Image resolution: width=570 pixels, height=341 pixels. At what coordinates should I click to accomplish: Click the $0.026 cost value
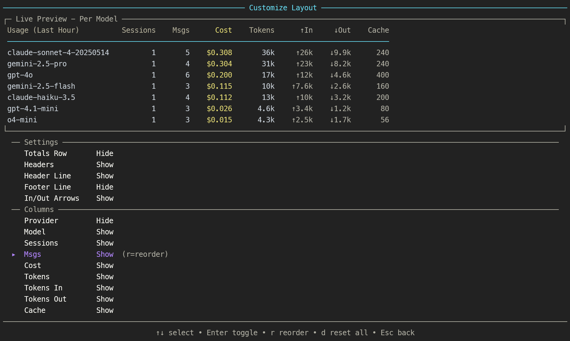(219, 109)
